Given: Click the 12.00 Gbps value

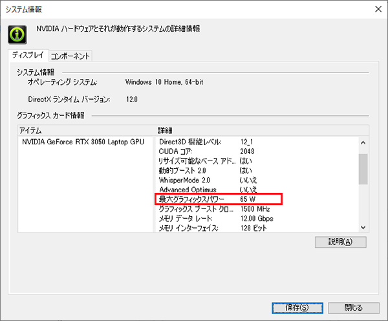Looking at the screenshot, I should (x=257, y=219).
